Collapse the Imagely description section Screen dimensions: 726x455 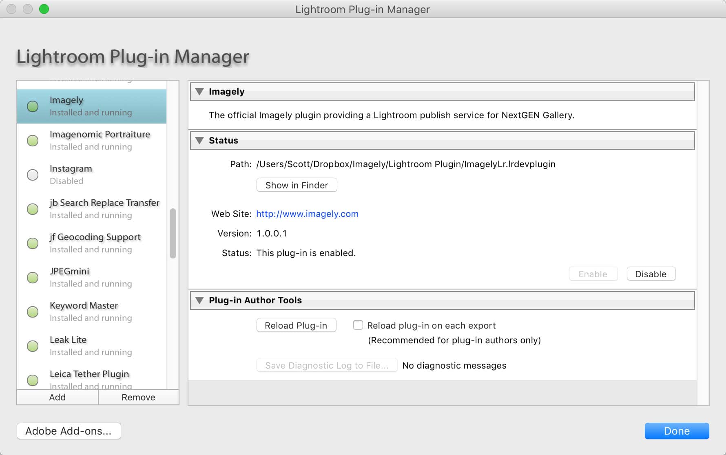pyautogui.click(x=200, y=92)
